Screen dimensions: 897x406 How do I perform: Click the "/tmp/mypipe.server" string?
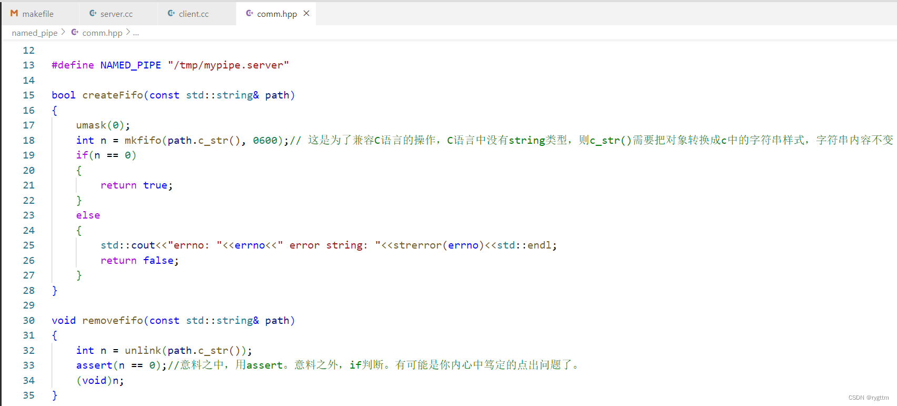(x=228, y=65)
